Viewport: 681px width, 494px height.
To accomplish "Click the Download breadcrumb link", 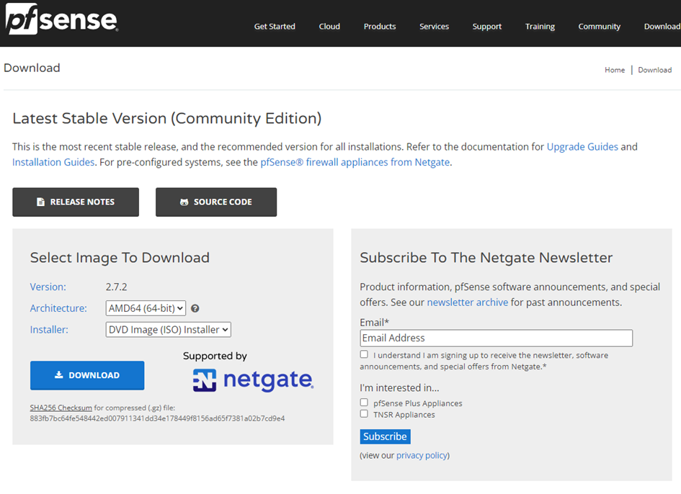I will [654, 70].
